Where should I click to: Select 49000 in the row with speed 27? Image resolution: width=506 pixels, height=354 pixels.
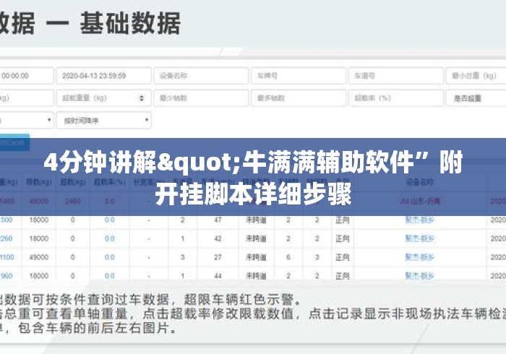click(39, 257)
